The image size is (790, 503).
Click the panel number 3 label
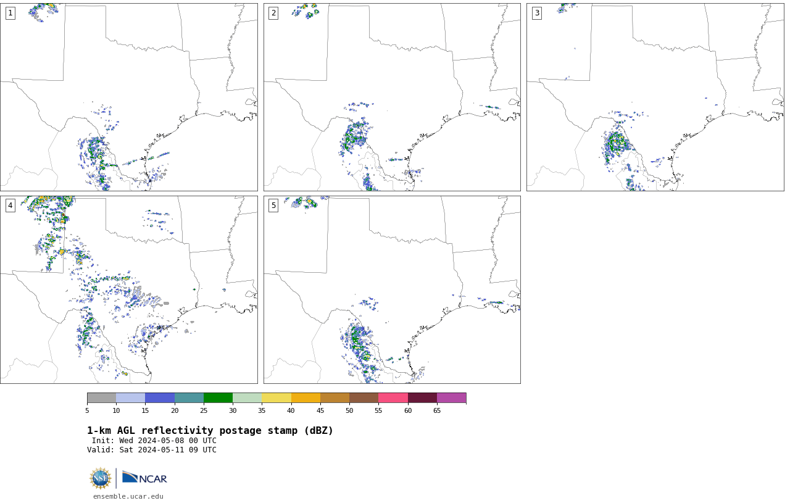pyautogui.click(x=536, y=13)
